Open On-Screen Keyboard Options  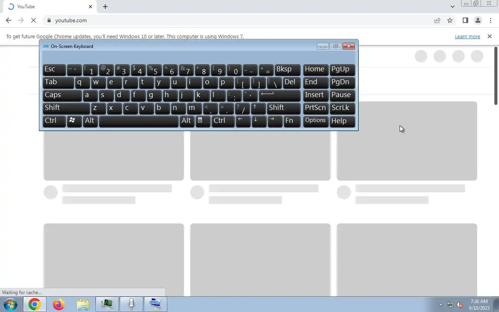tap(315, 121)
